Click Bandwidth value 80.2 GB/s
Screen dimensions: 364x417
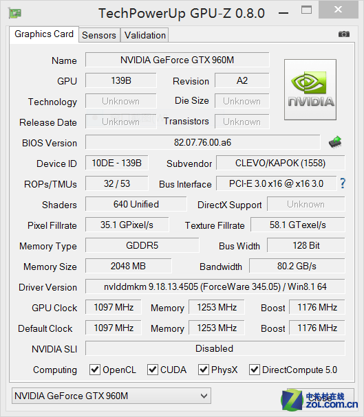(297, 266)
